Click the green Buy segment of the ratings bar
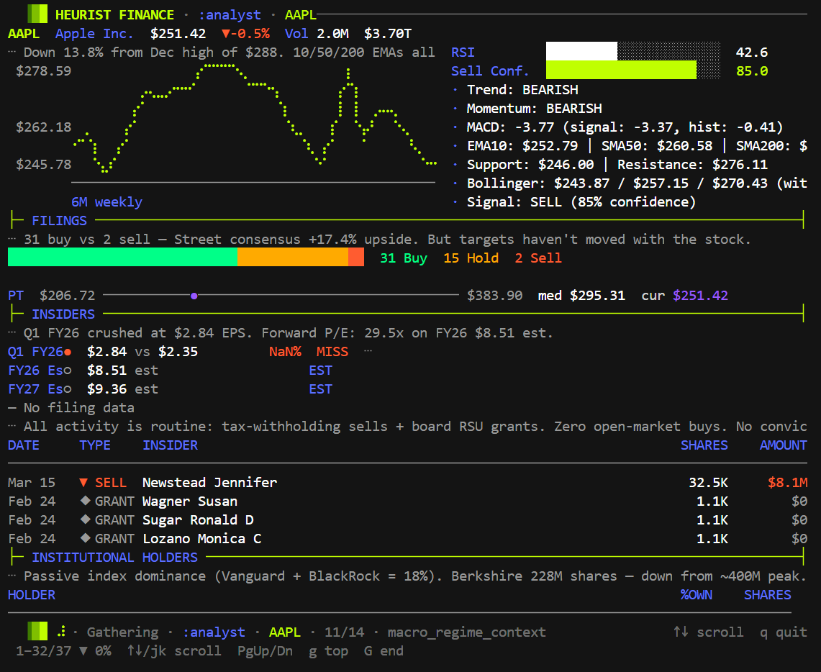This screenshot has width=821, height=672. click(x=122, y=258)
